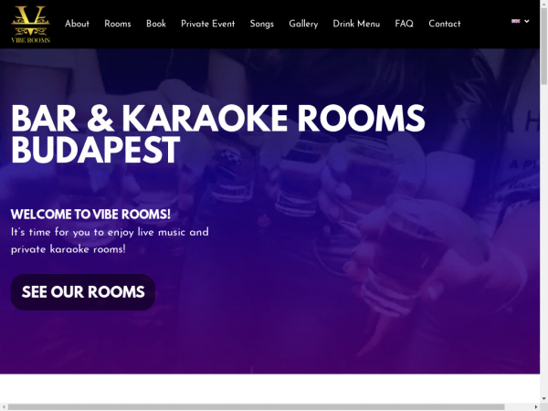548x411 pixels.
Task: Click the Bar & Karaoke Rooms Budapest heading
Action: click(x=218, y=134)
